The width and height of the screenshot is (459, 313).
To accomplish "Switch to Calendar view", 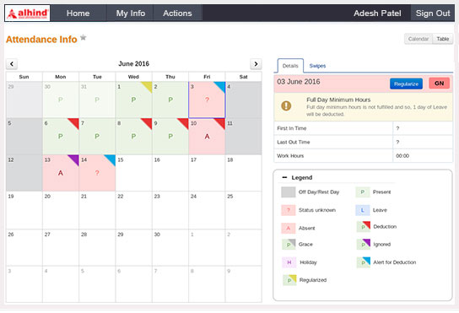I will pos(418,39).
